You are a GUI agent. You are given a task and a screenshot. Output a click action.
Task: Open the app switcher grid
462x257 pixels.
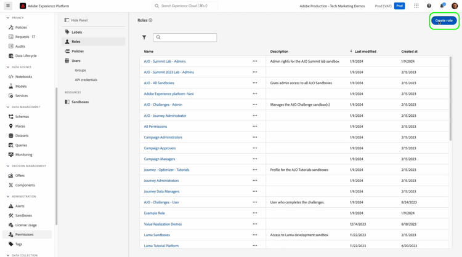(416, 6)
